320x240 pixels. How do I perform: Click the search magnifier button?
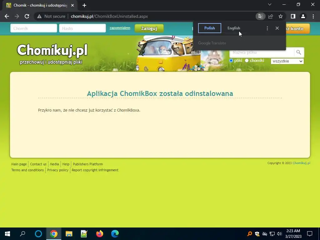click(299, 52)
